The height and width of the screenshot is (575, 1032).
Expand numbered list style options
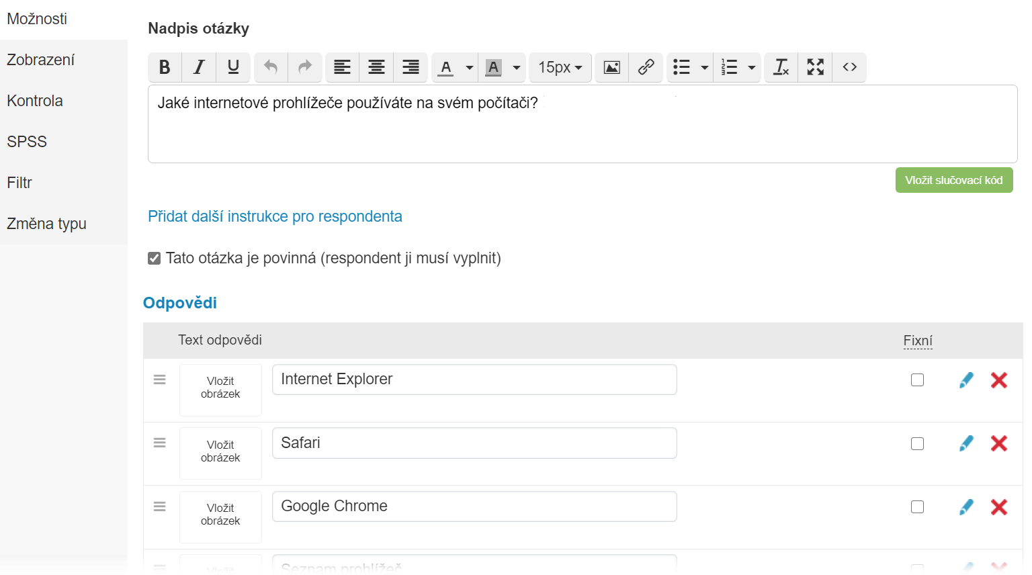(752, 67)
